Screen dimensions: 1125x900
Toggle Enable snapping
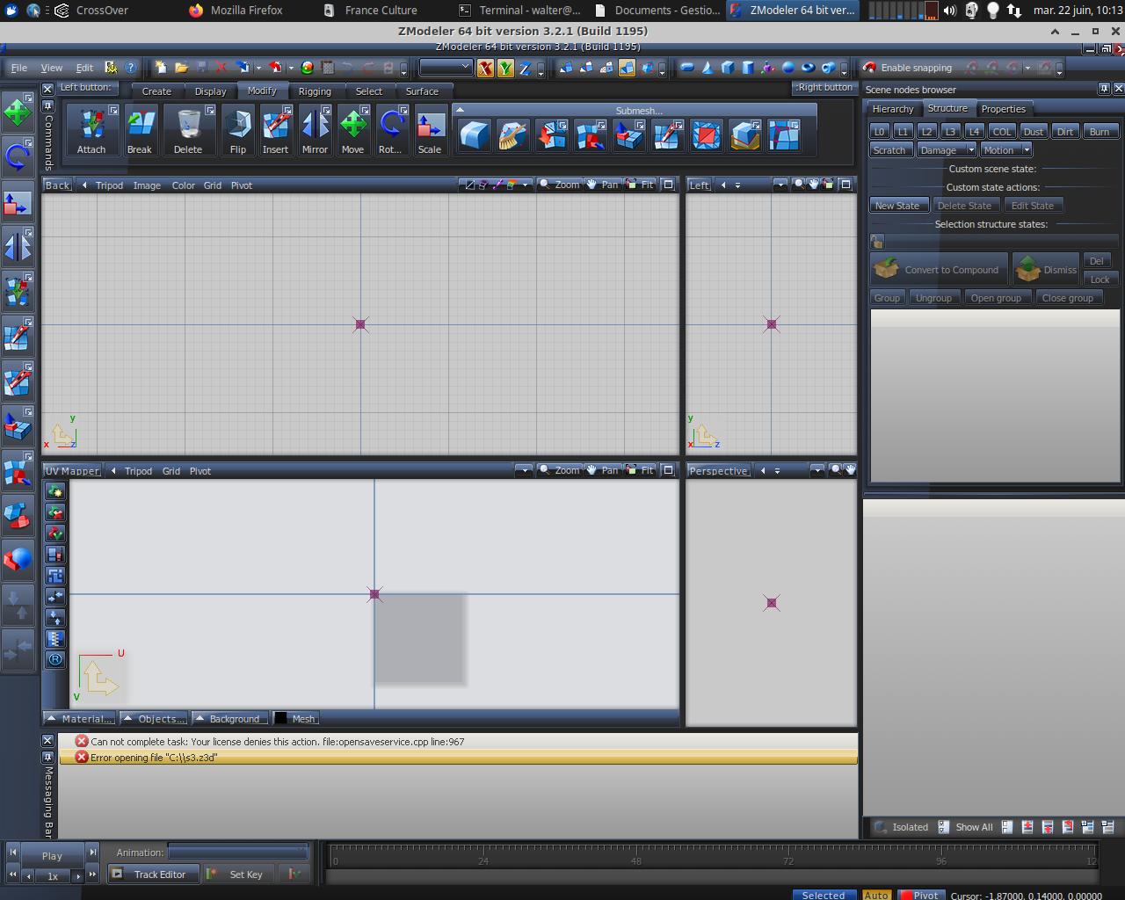907,68
